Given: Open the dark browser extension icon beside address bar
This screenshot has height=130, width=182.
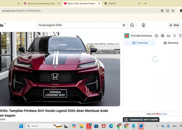Looking at the screenshot, I should (x=181, y=11).
